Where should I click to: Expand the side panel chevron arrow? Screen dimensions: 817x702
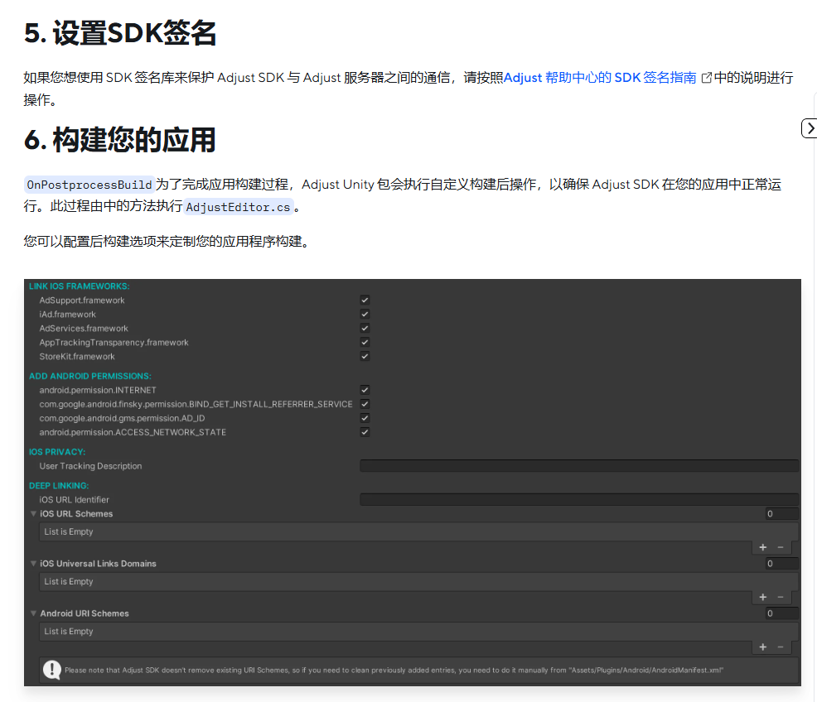pos(810,128)
